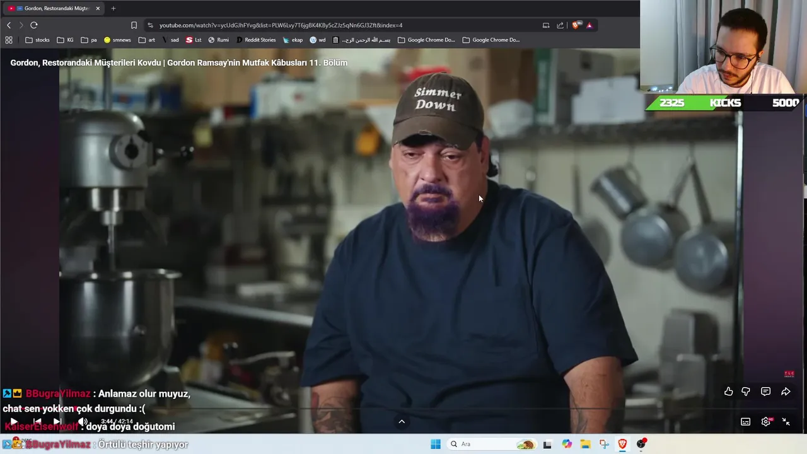Open the Arabic-titled bookmark
807x454 pixels.
pos(361,40)
